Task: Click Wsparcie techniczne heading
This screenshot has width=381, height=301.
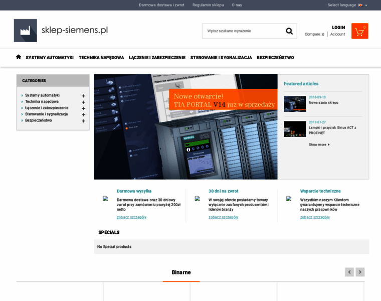Action: point(320,191)
